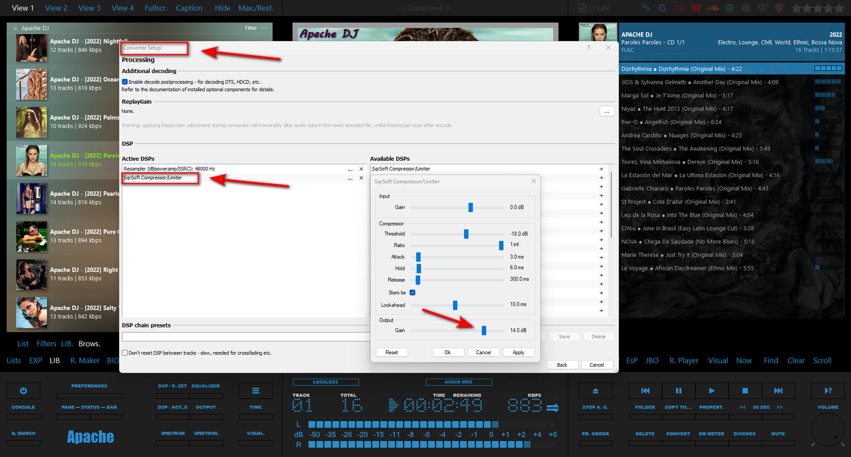
Task: Click the Equalizer button
Action: pos(205,386)
